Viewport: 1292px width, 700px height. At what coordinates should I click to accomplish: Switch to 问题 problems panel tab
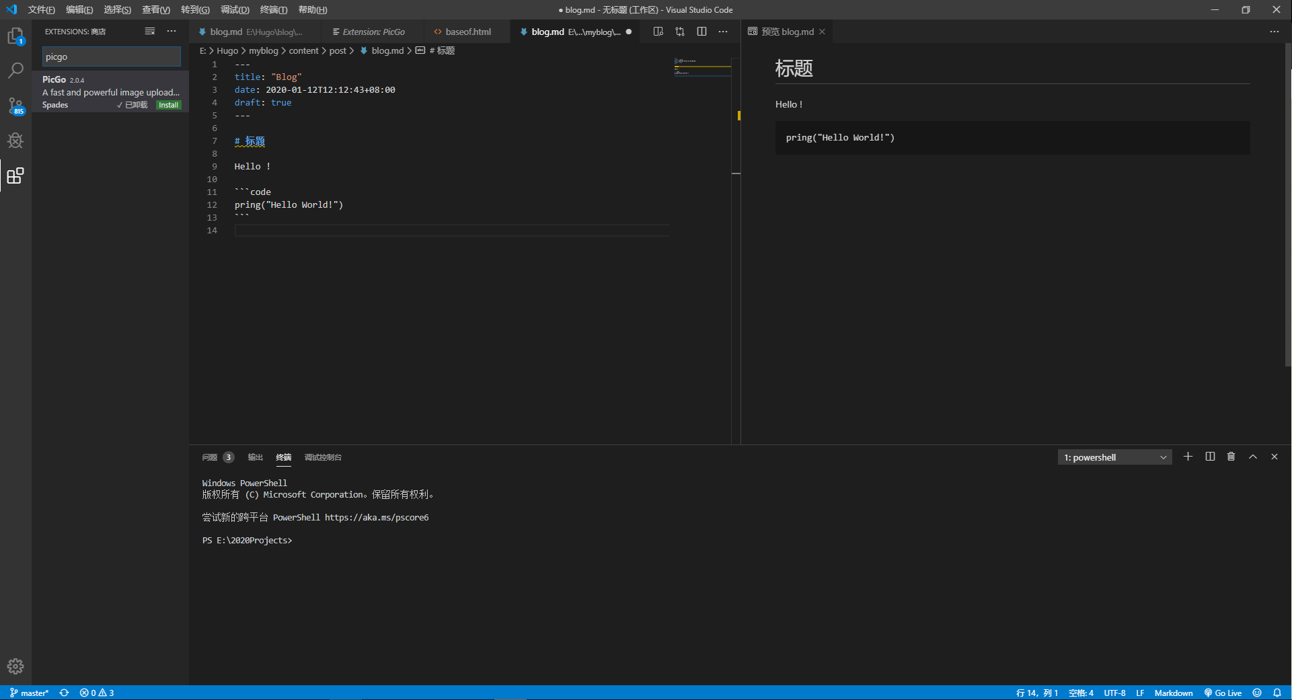pos(217,457)
